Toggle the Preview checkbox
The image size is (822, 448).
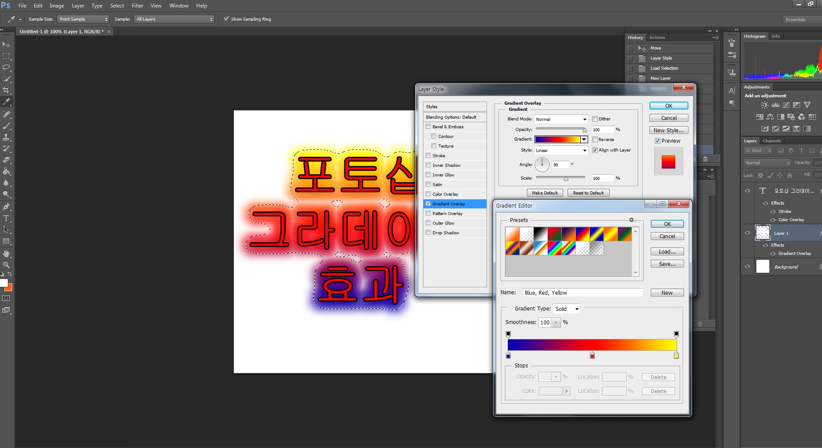tap(657, 141)
